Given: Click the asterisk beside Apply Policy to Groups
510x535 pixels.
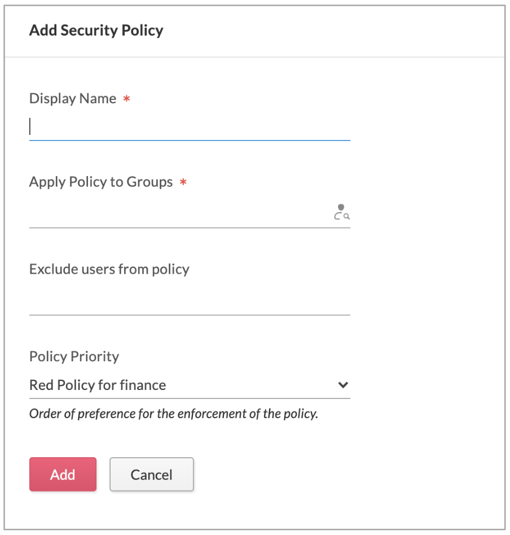Looking at the screenshot, I should pos(183,183).
